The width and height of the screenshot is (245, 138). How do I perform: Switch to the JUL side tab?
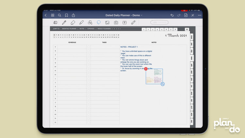tap(191, 86)
